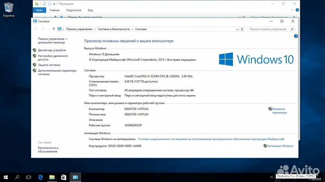Go up one level in System window
This screenshot has width=325, height=182.
54,29
